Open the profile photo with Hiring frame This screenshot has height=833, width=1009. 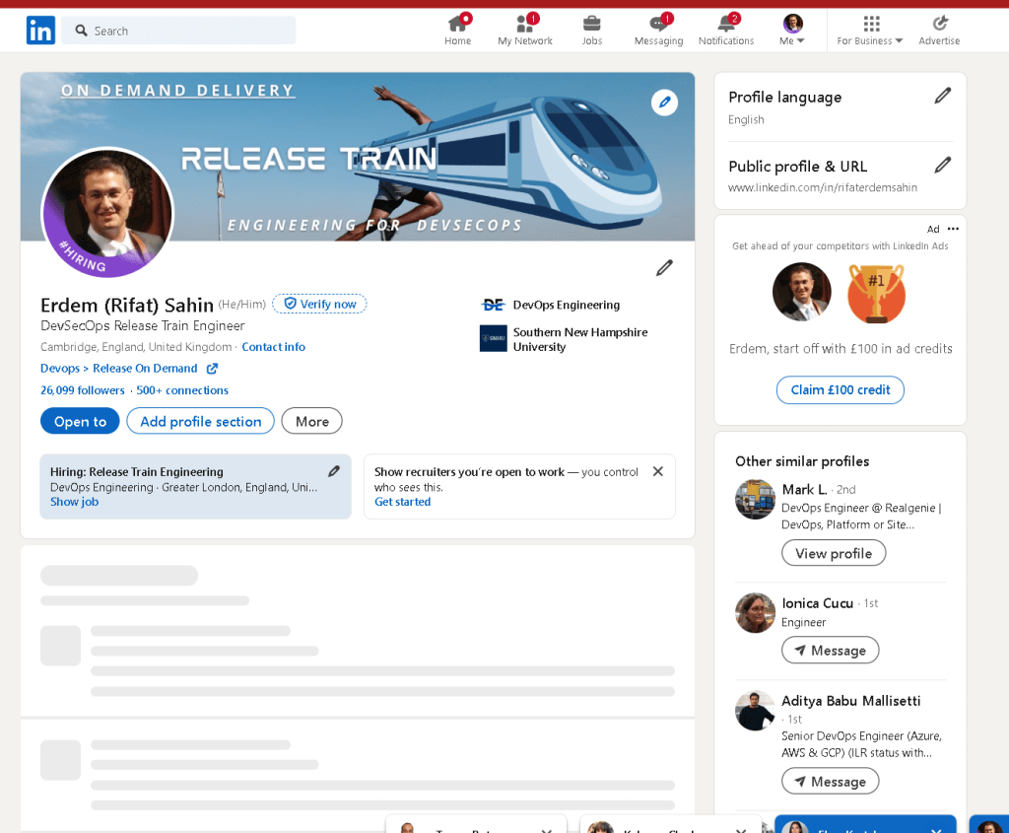click(x=107, y=212)
